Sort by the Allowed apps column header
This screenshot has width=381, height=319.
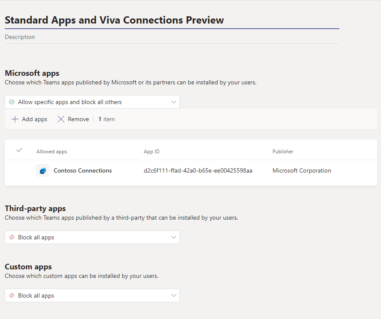tap(51, 152)
